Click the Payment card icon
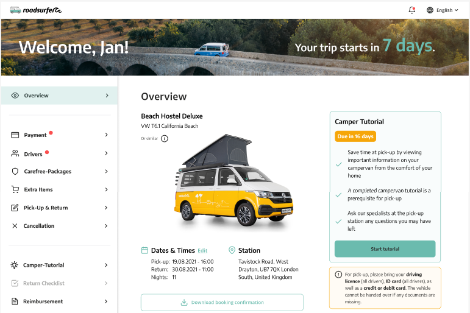 (x=15, y=135)
